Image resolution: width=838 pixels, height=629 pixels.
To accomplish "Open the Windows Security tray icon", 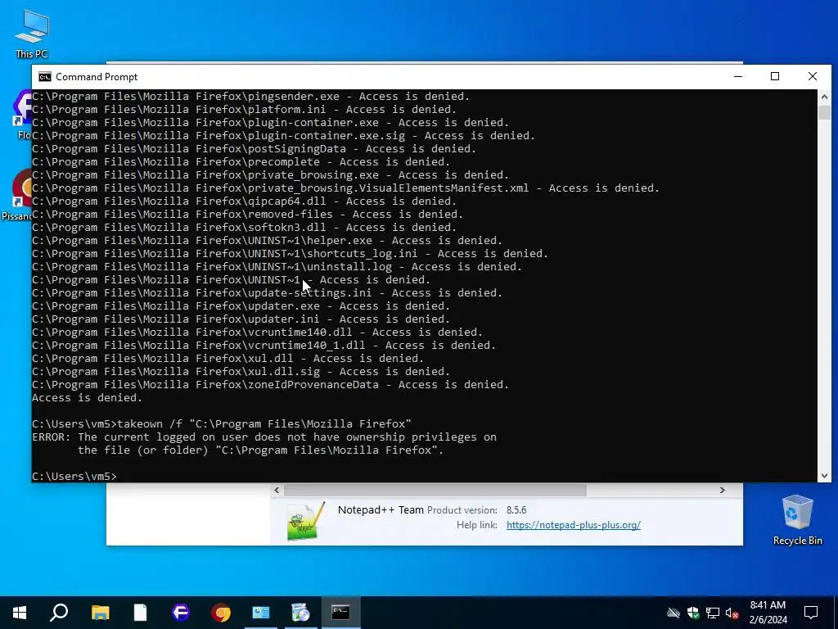I will [x=693, y=613].
